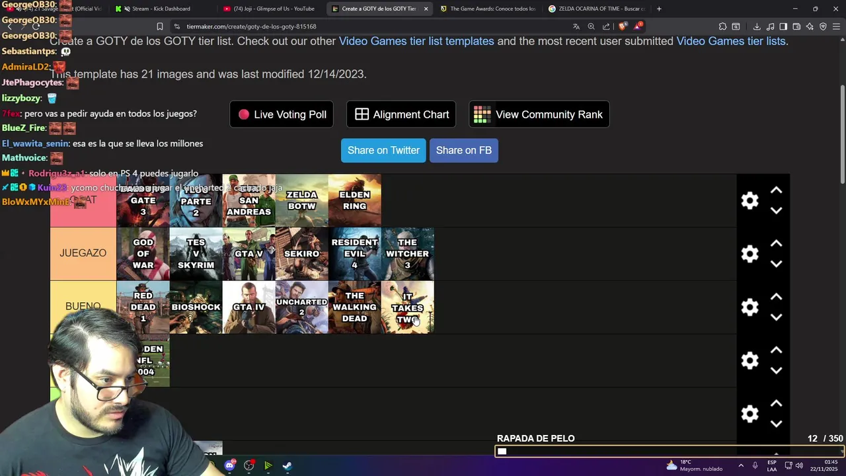Open Video Games tier list templates link
Image resolution: width=846 pixels, height=476 pixels.
tap(416, 41)
